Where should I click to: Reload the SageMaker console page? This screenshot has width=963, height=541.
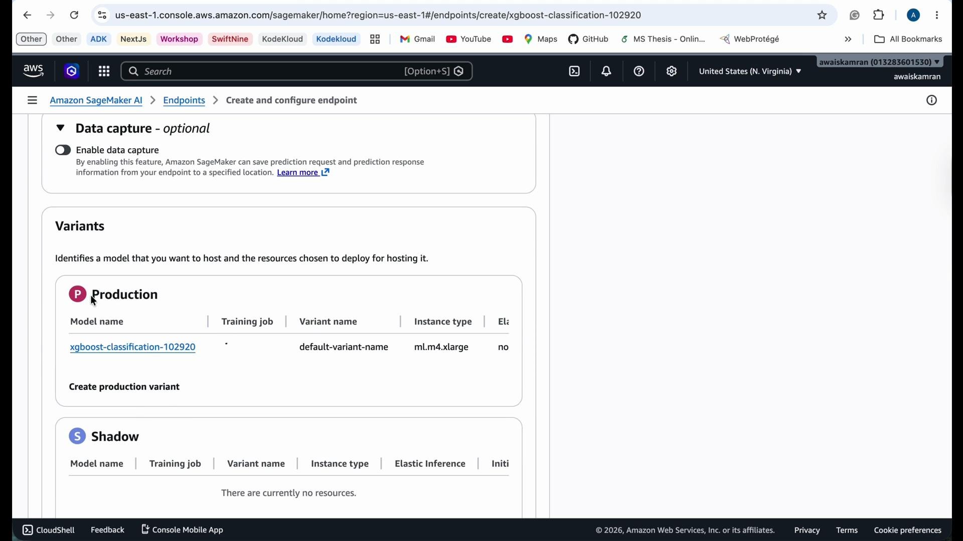pos(74,16)
